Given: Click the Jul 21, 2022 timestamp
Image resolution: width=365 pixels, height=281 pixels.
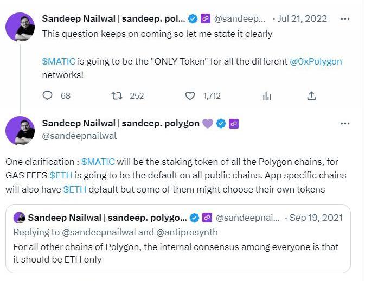Looking at the screenshot, I should tap(302, 18).
